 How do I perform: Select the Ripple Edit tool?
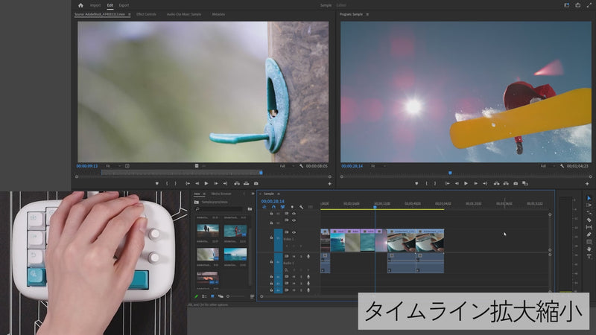tap(589, 213)
